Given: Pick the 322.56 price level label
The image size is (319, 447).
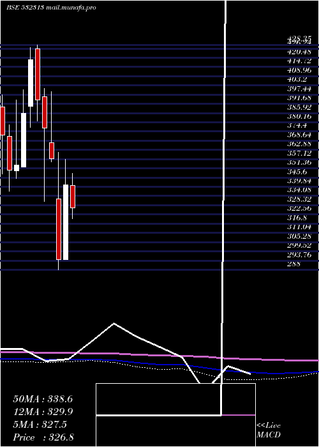Looking at the screenshot, I should [x=299, y=208].
